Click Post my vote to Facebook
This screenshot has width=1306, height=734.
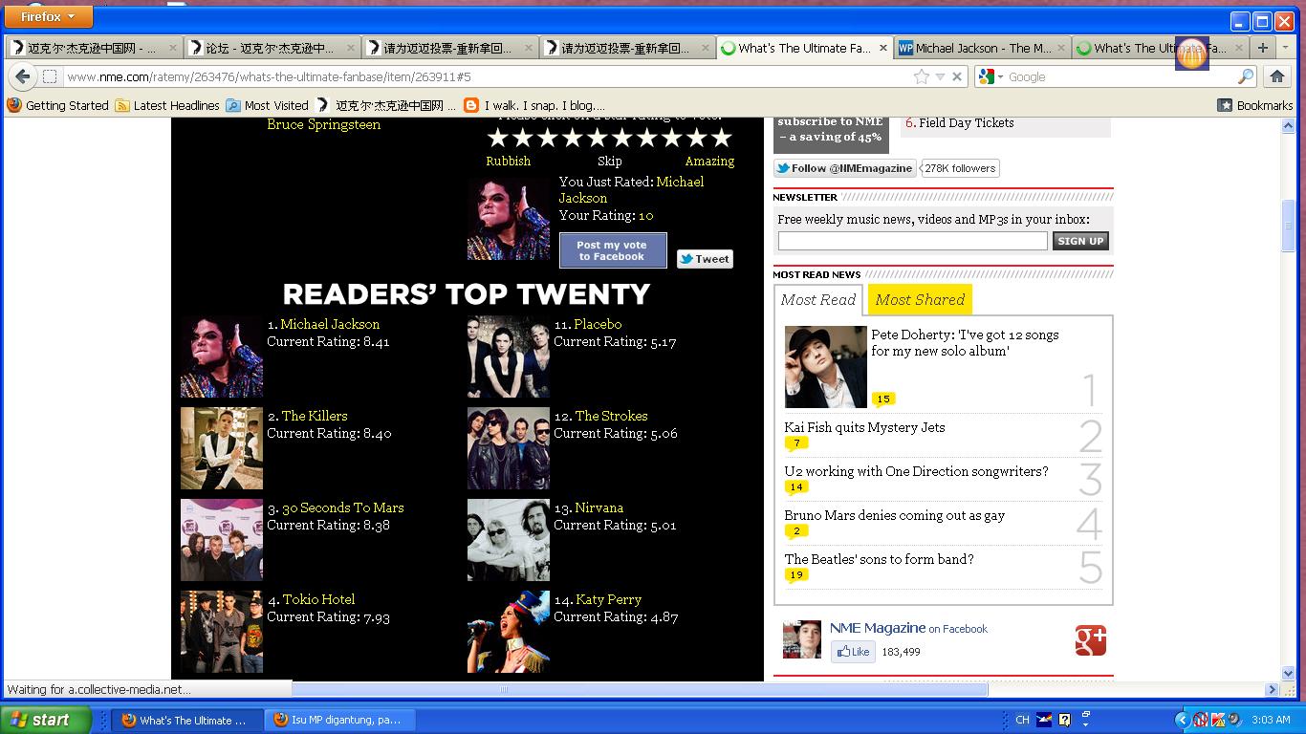click(x=612, y=250)
